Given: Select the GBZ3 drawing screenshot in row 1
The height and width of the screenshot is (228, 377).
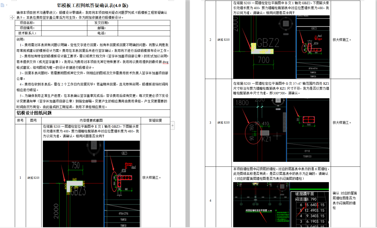Looking at the screenshot, I should 91,184.
